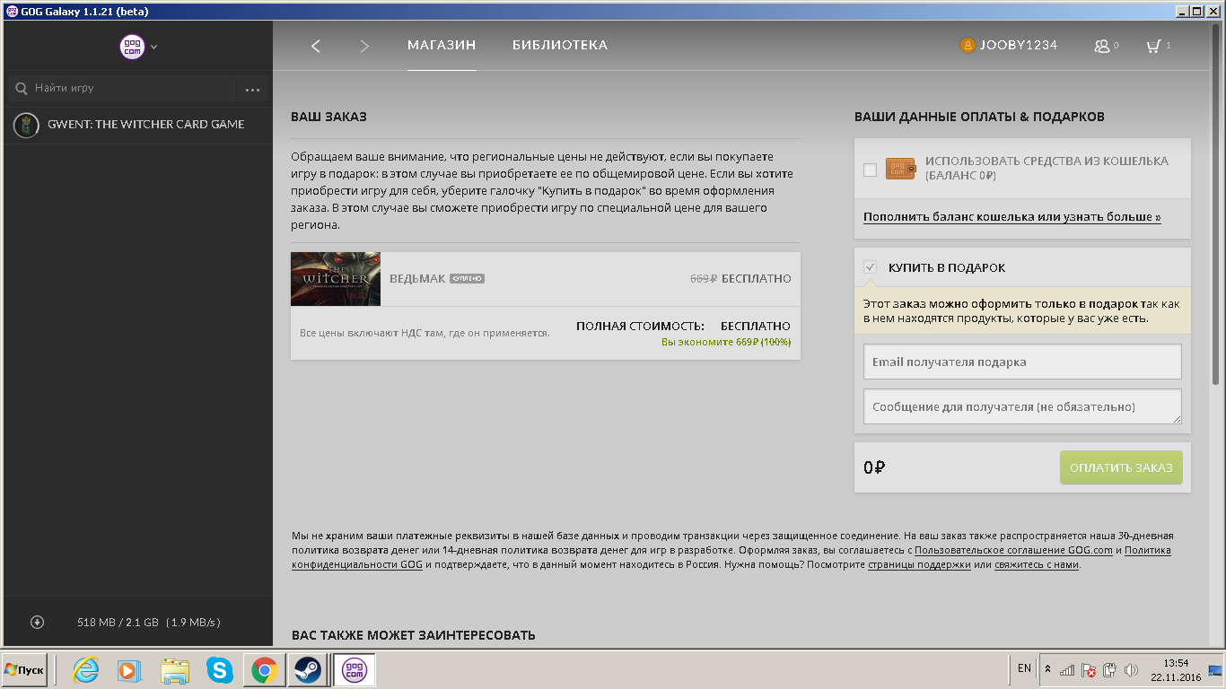Show hidden tray icons arrow

[x=1046, y=669]
